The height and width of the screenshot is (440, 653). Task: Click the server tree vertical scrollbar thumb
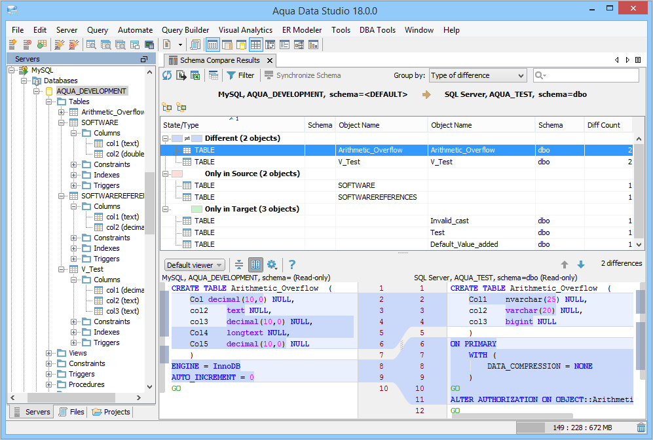click(x=149, y=204)
